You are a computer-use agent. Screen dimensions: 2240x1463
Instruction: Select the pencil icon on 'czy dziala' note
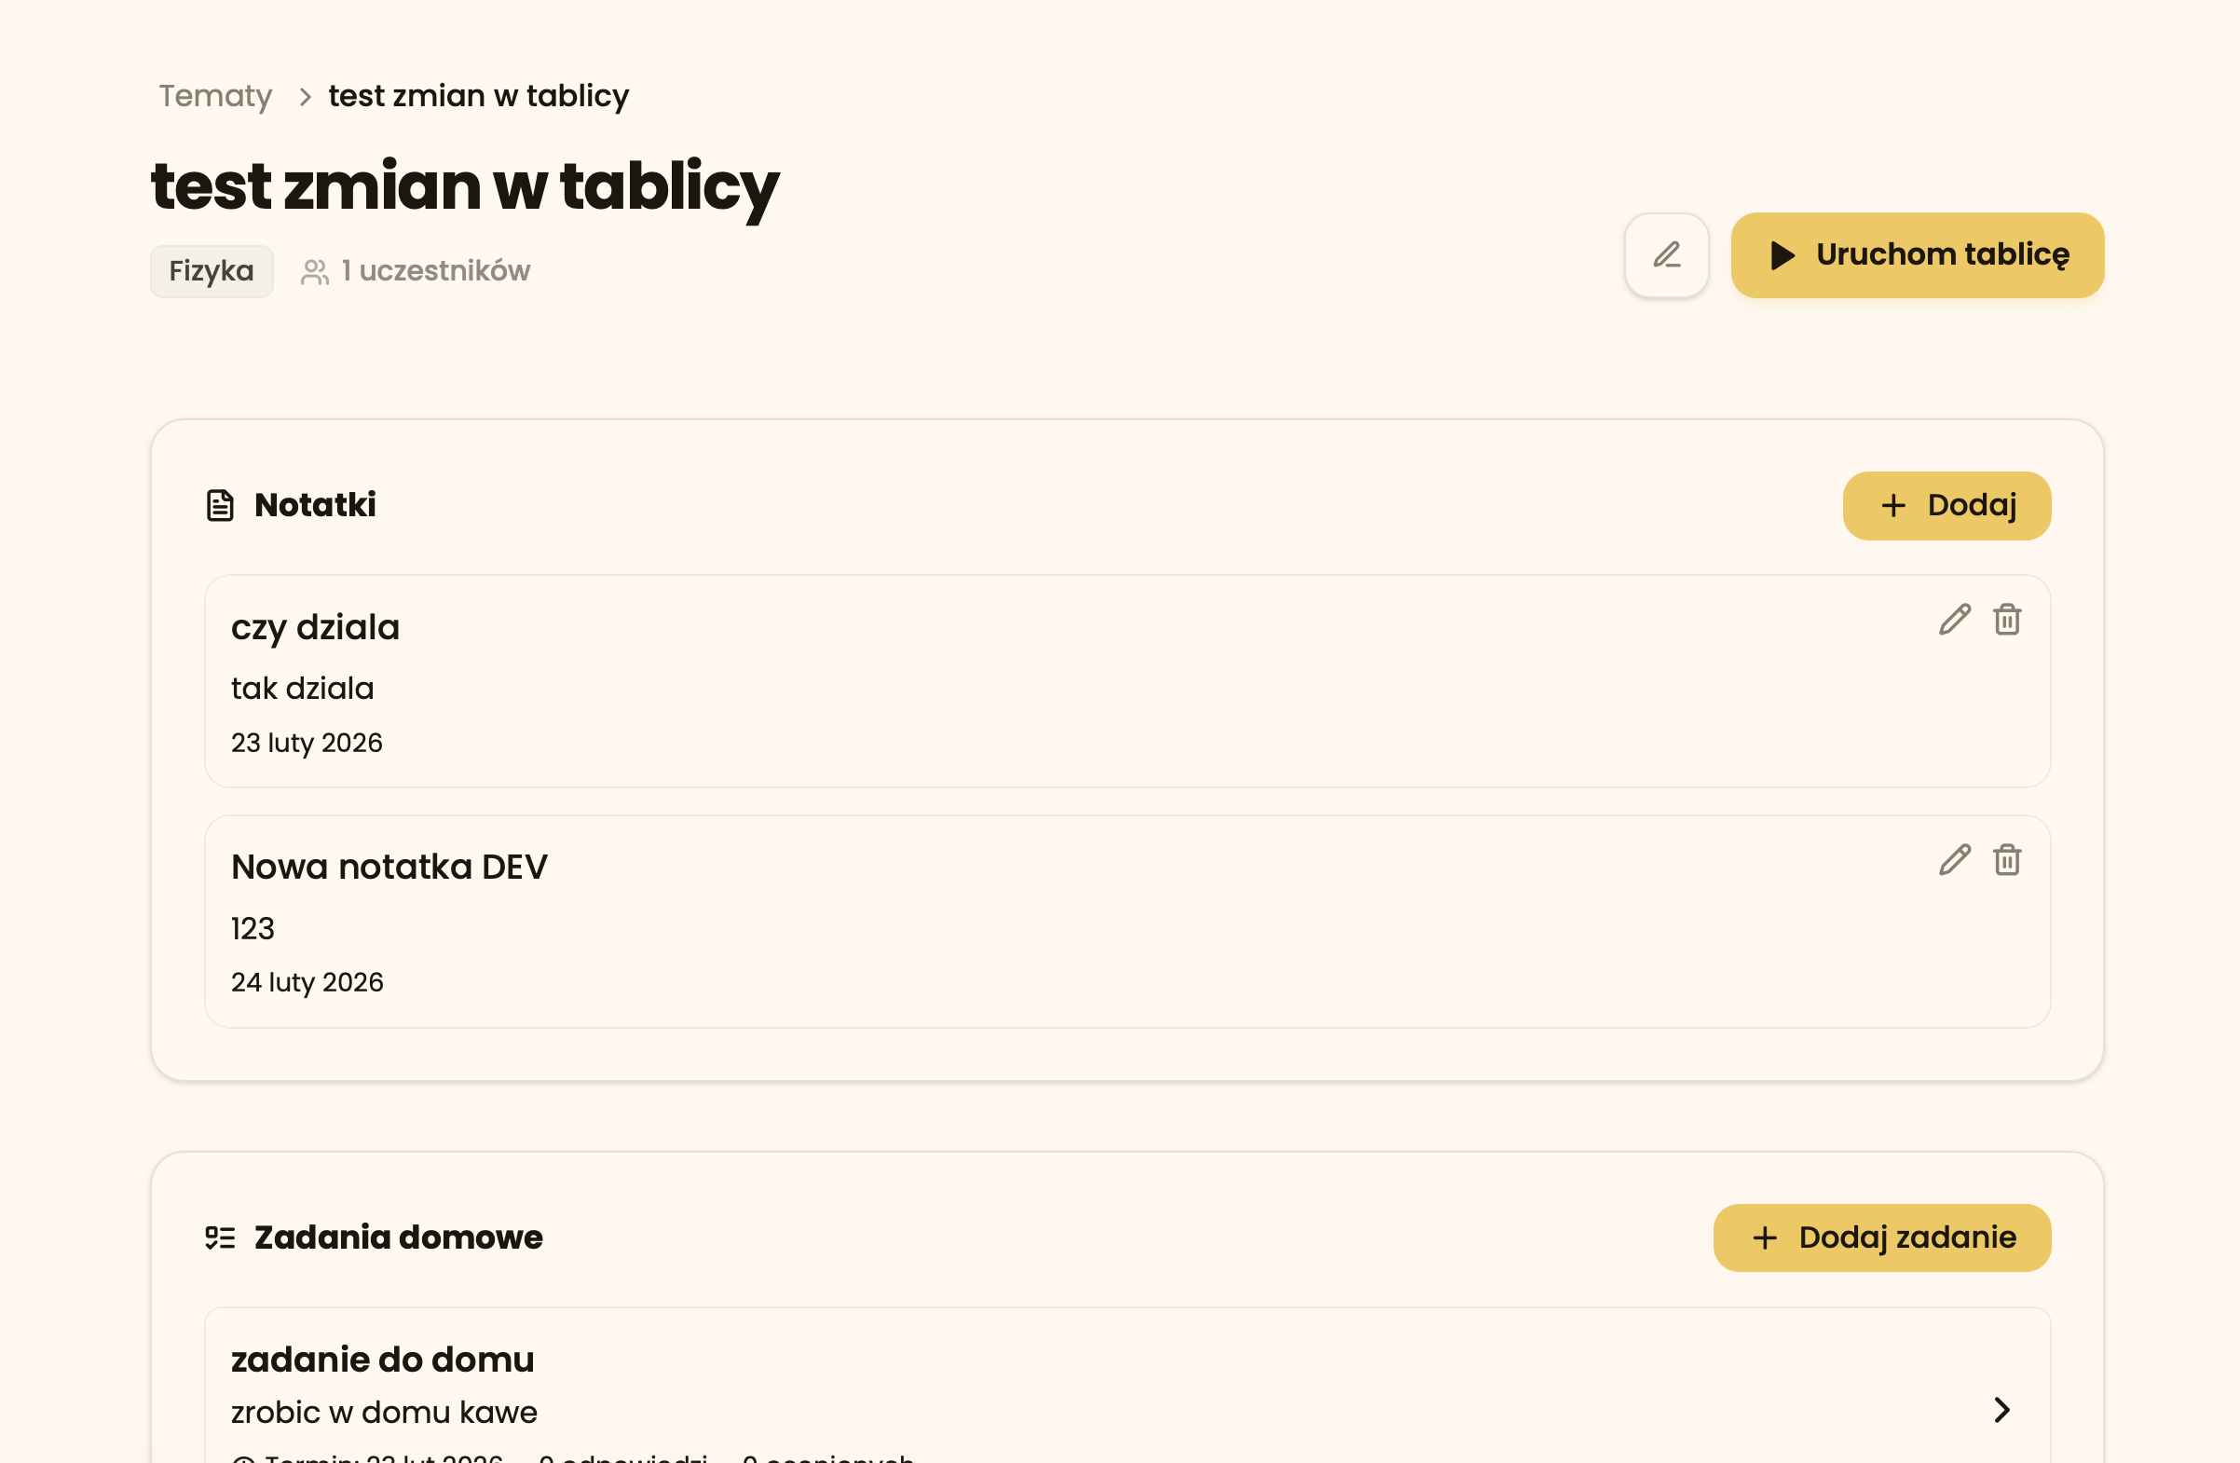(1954, 620)
